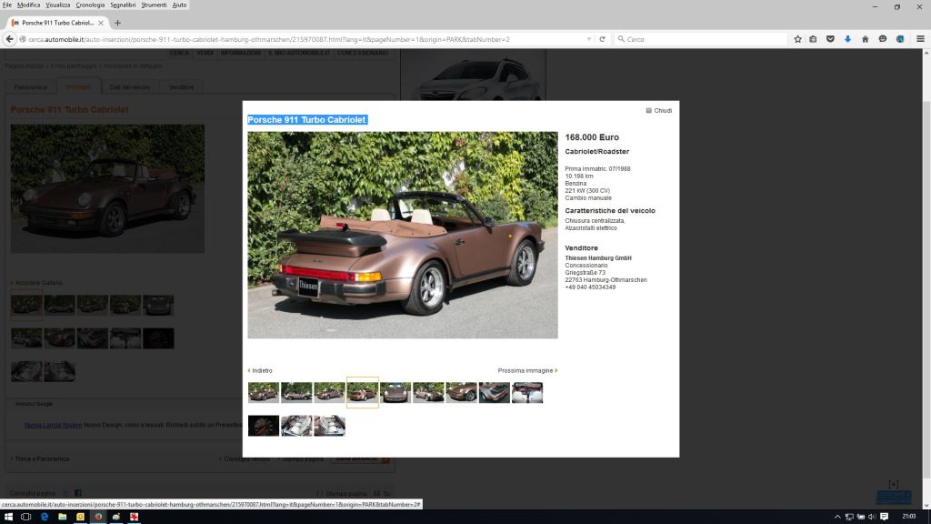Click the Cerca search input field
This screenshot has height=524, width=931.
click(x=701, y=39)
